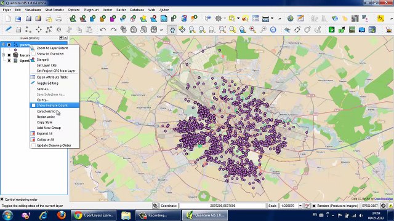
Task: Collapse the puncte layer tree node
Action: [3, 45]
